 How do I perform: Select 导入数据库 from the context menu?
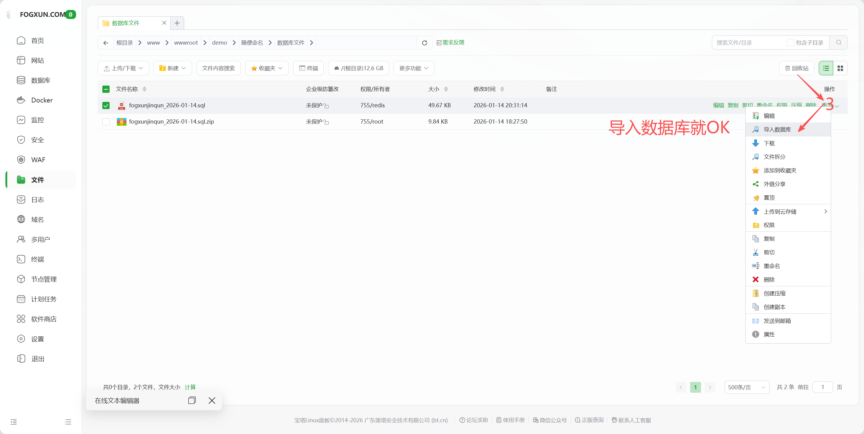pos(777,129)
